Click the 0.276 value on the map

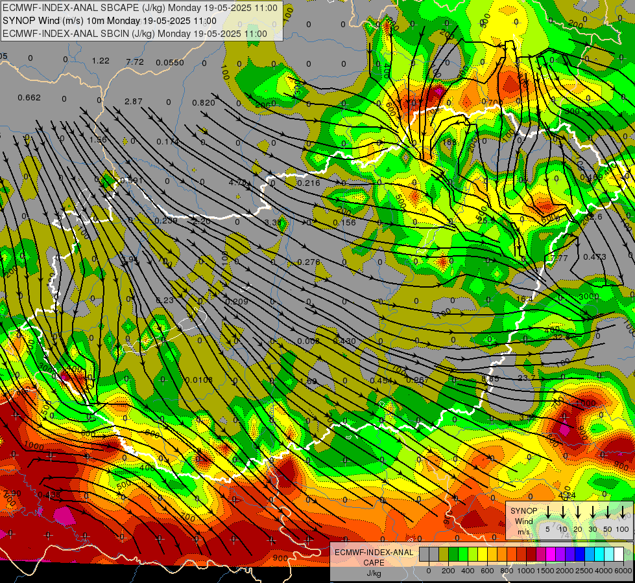(309, 262)
